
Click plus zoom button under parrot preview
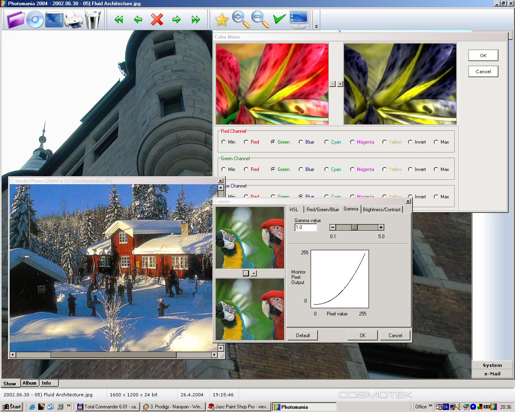click(253, 273)
